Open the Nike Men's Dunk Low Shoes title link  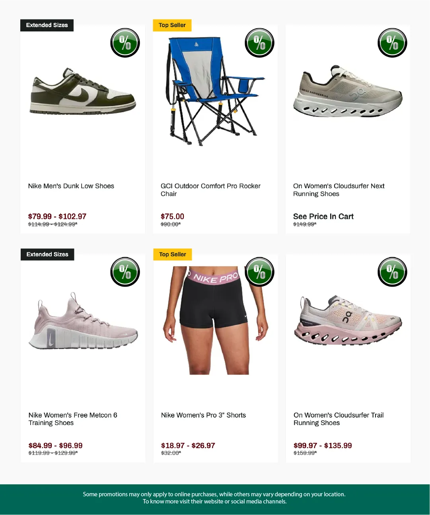(x=71, y=186)
